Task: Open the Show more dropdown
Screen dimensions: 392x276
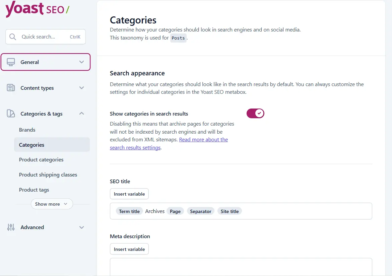Action: tap(52, 204)
